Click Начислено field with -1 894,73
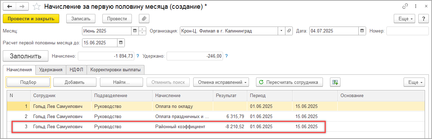Screen dimensions: 432x139 (106, 56)
